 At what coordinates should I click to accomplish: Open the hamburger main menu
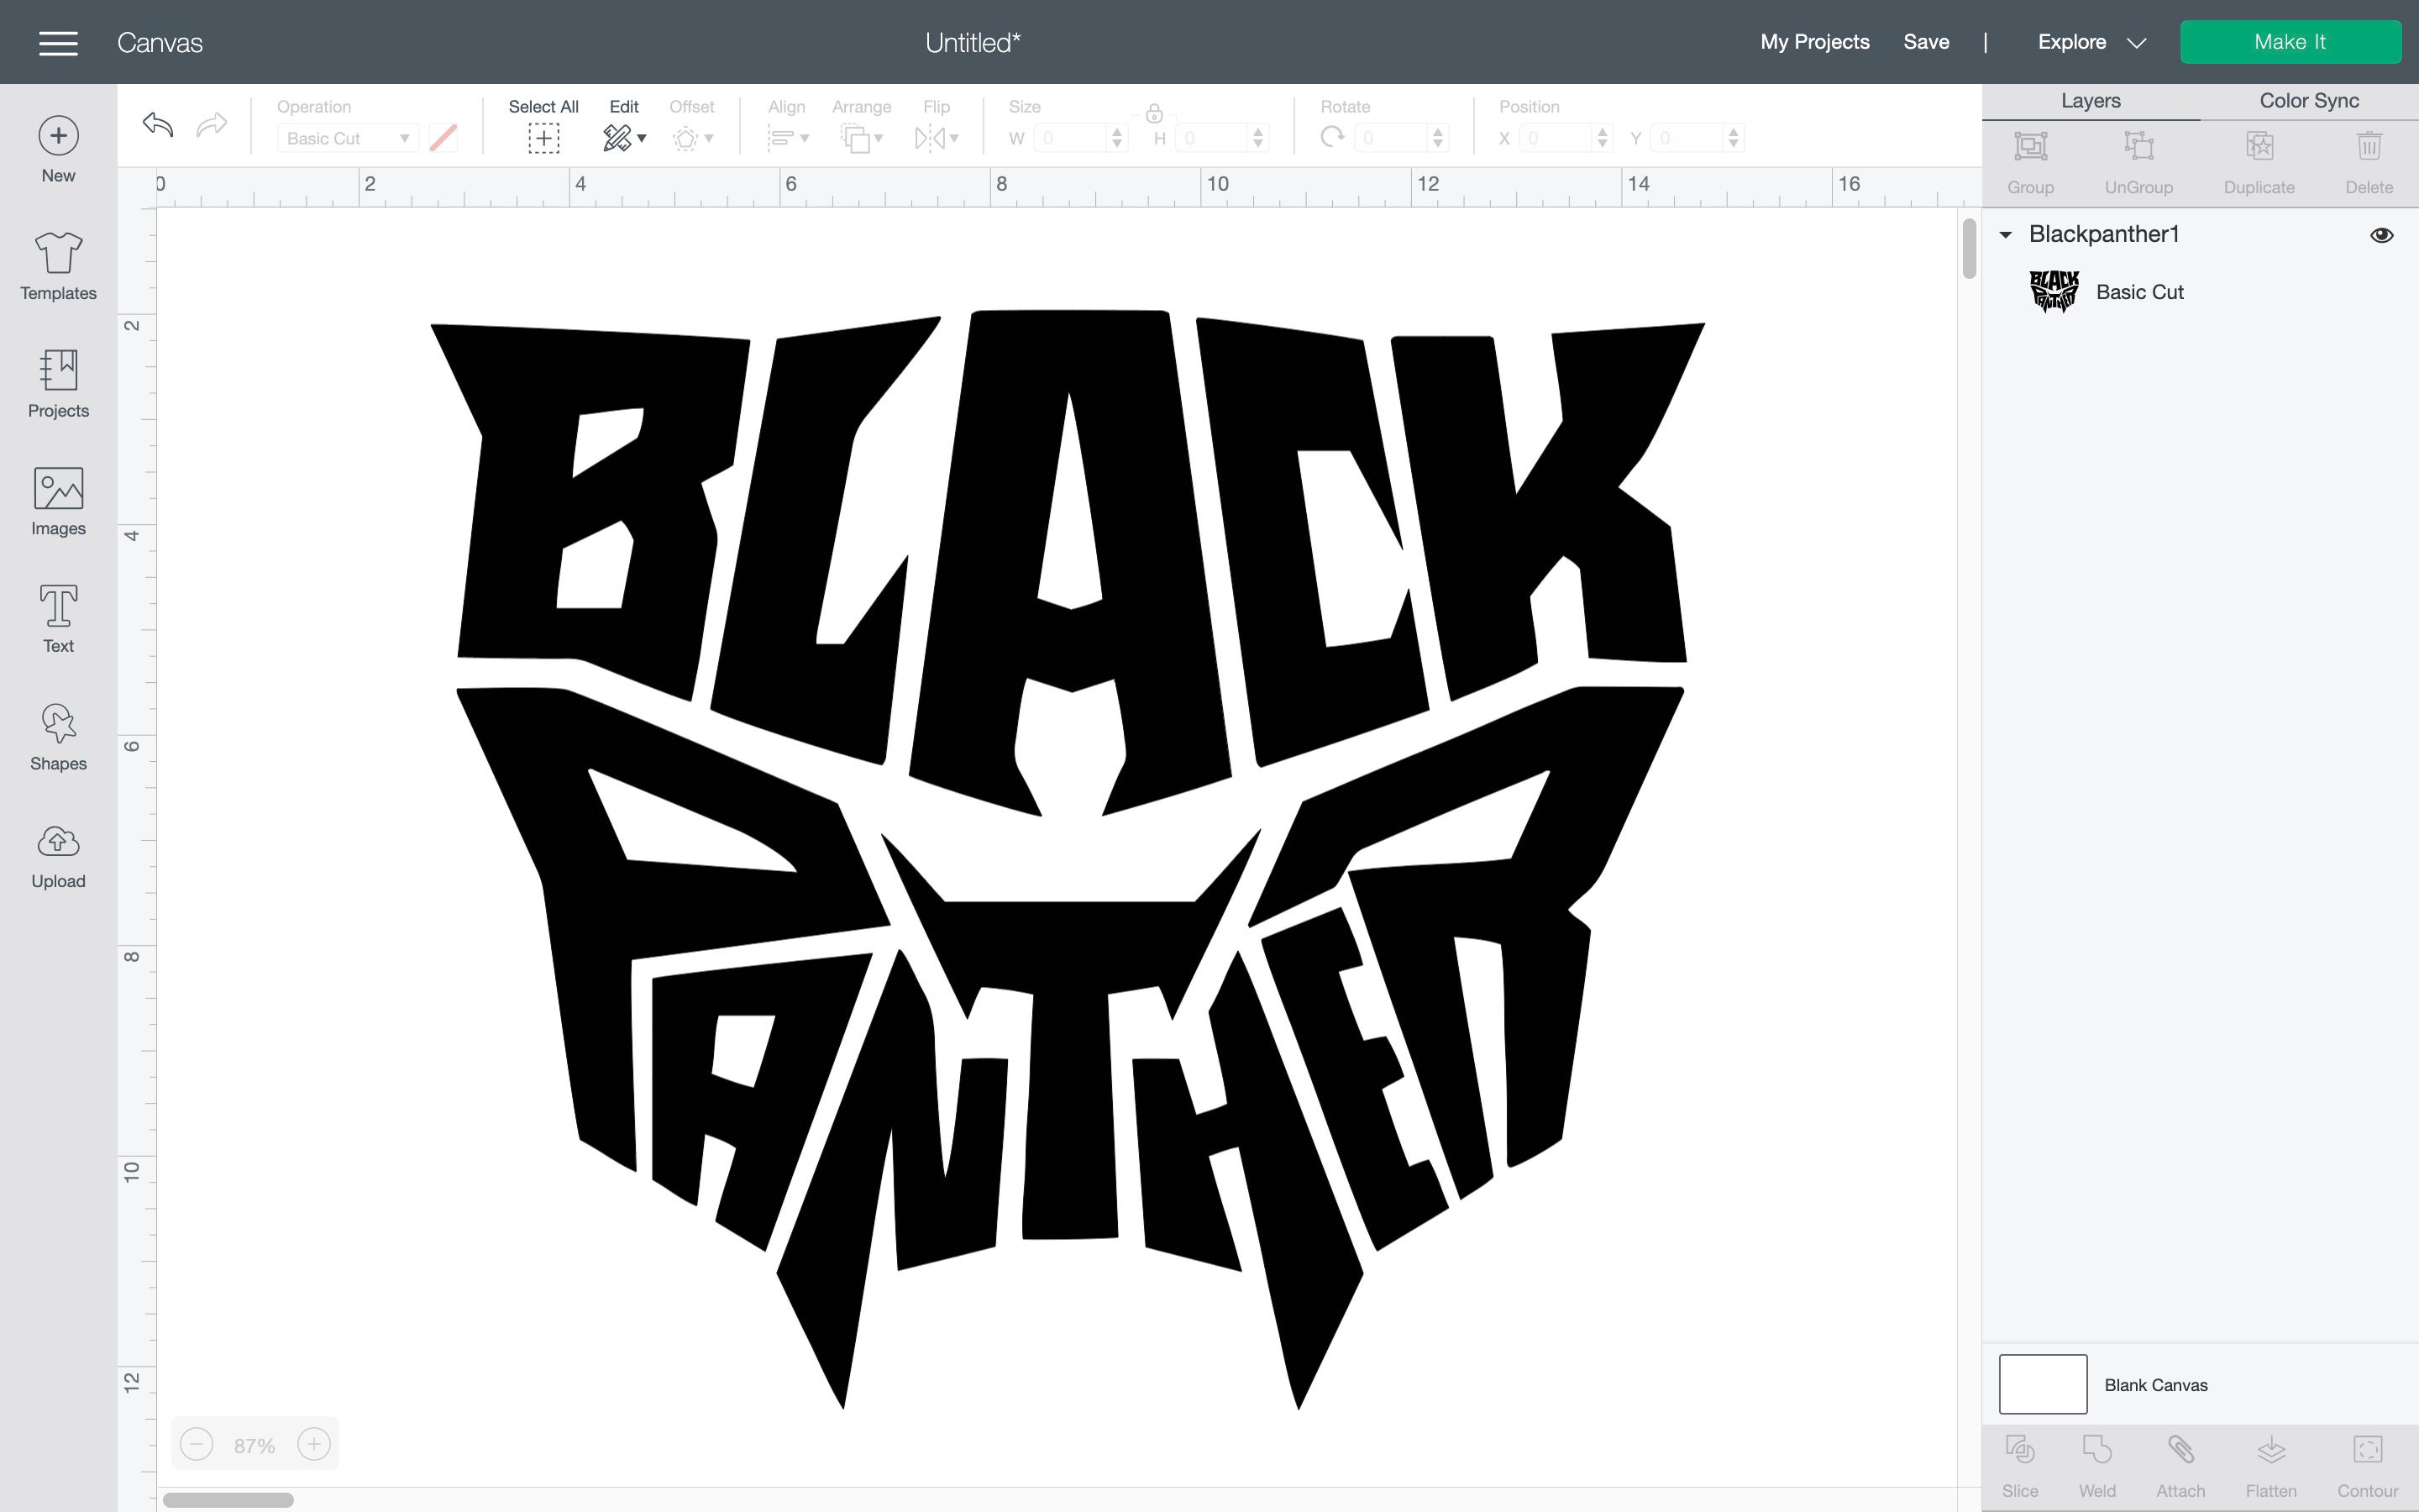click(x=58, y=42)
